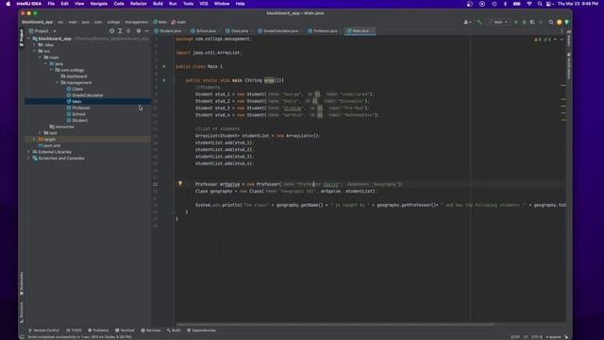Open macOS Spotlight search in menu bar
The image size is (604, 340).
pos(540,4)
